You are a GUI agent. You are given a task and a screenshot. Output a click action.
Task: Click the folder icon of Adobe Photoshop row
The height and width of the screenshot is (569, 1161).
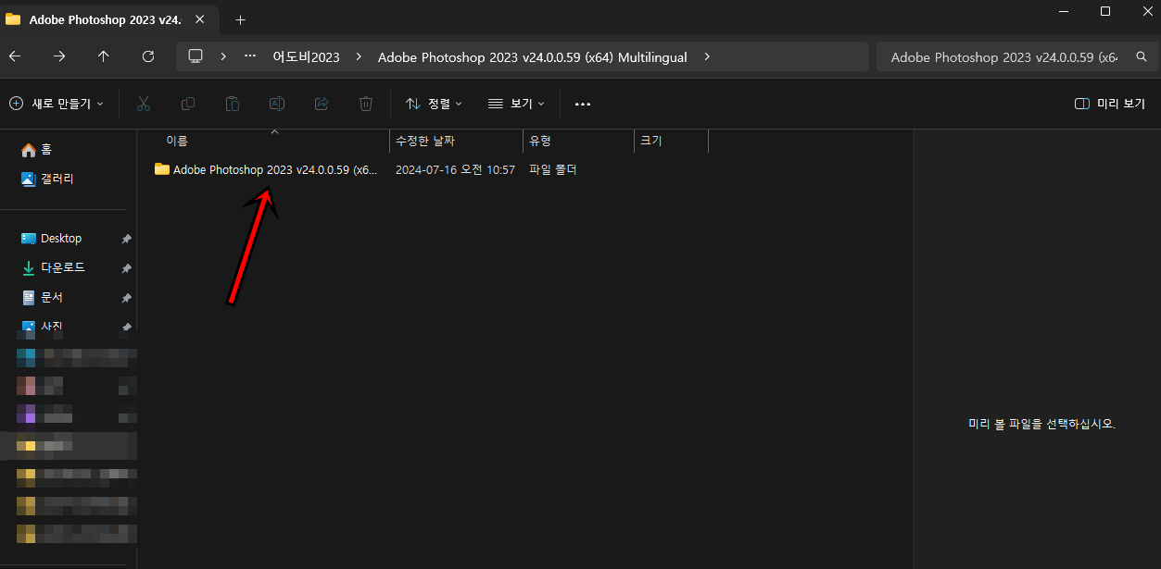(x=162, y=169)
